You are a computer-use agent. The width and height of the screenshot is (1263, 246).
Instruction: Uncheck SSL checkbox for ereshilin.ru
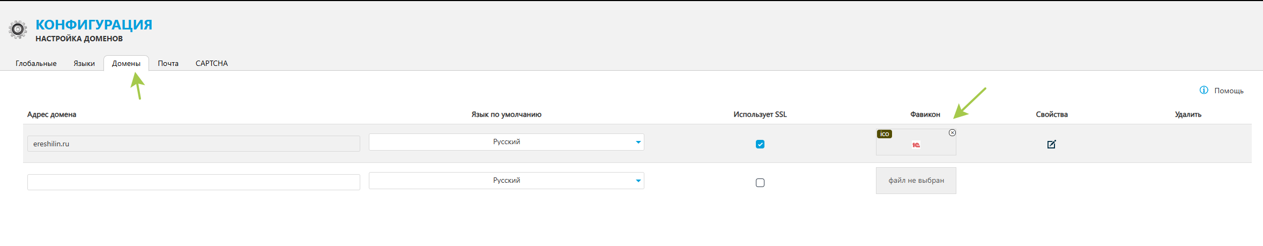(760, 144)
